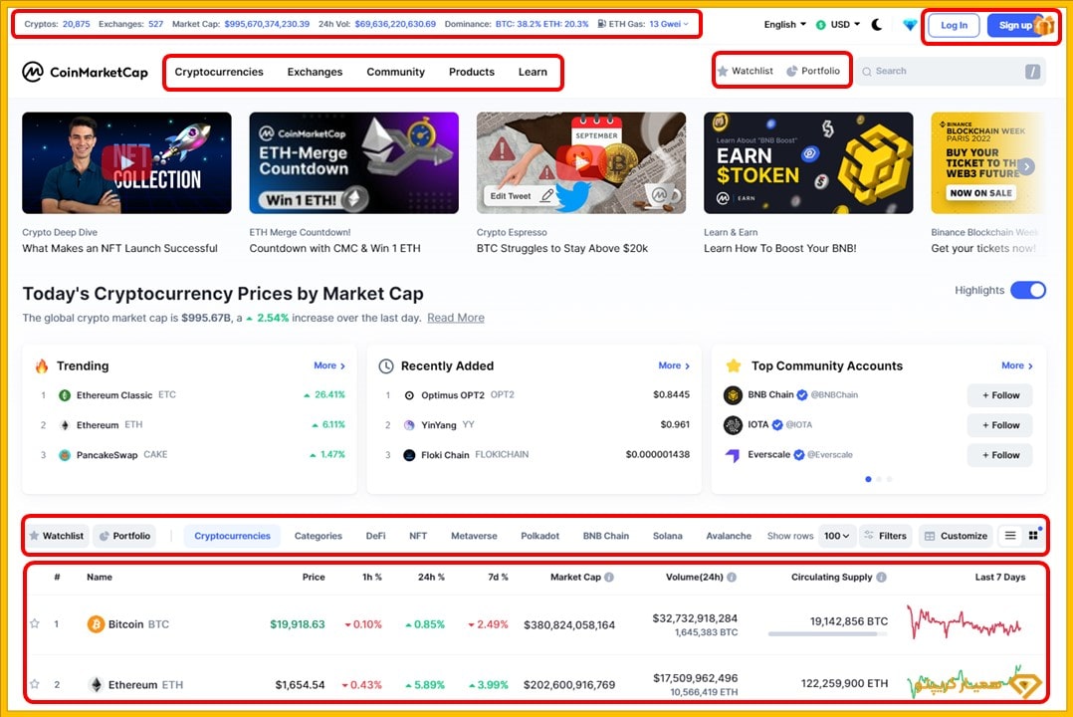Open the Learn nav menu
This screenshot has width=1073, height=717.
pyautogui.click(x=533, y=72)
